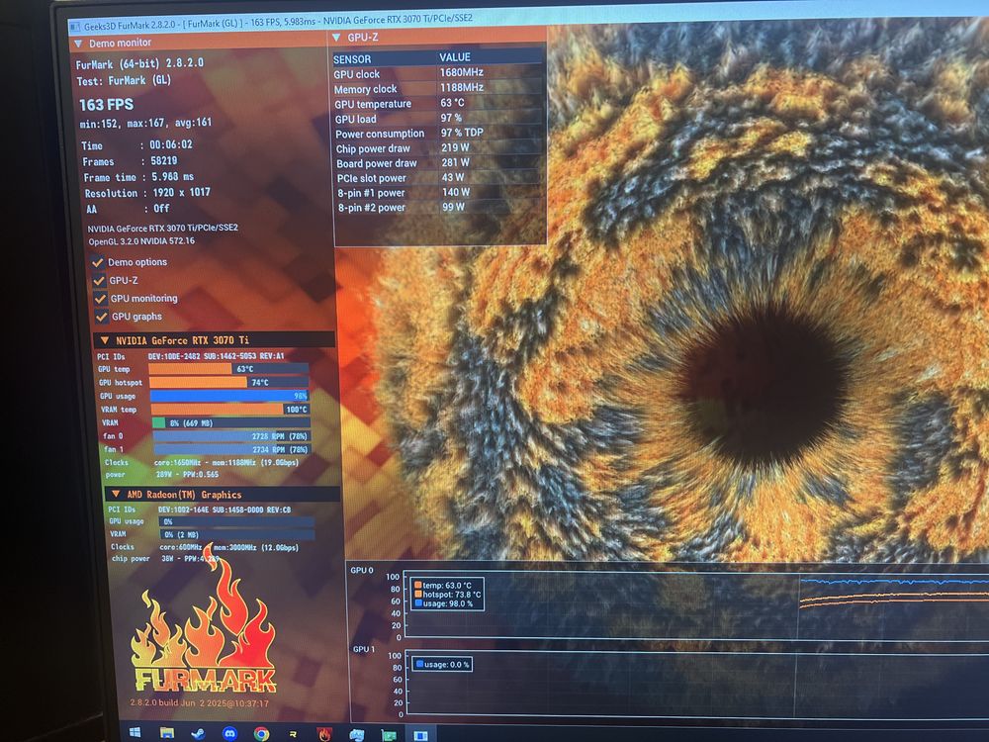Click the light-blue taskbar icon beside FurMark flame
989x742 pixels.
tap(356, 735)
